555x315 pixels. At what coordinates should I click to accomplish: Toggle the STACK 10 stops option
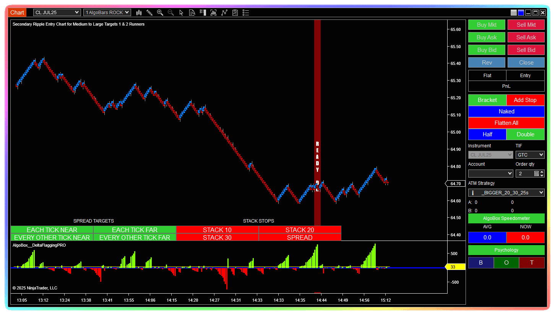217,230
